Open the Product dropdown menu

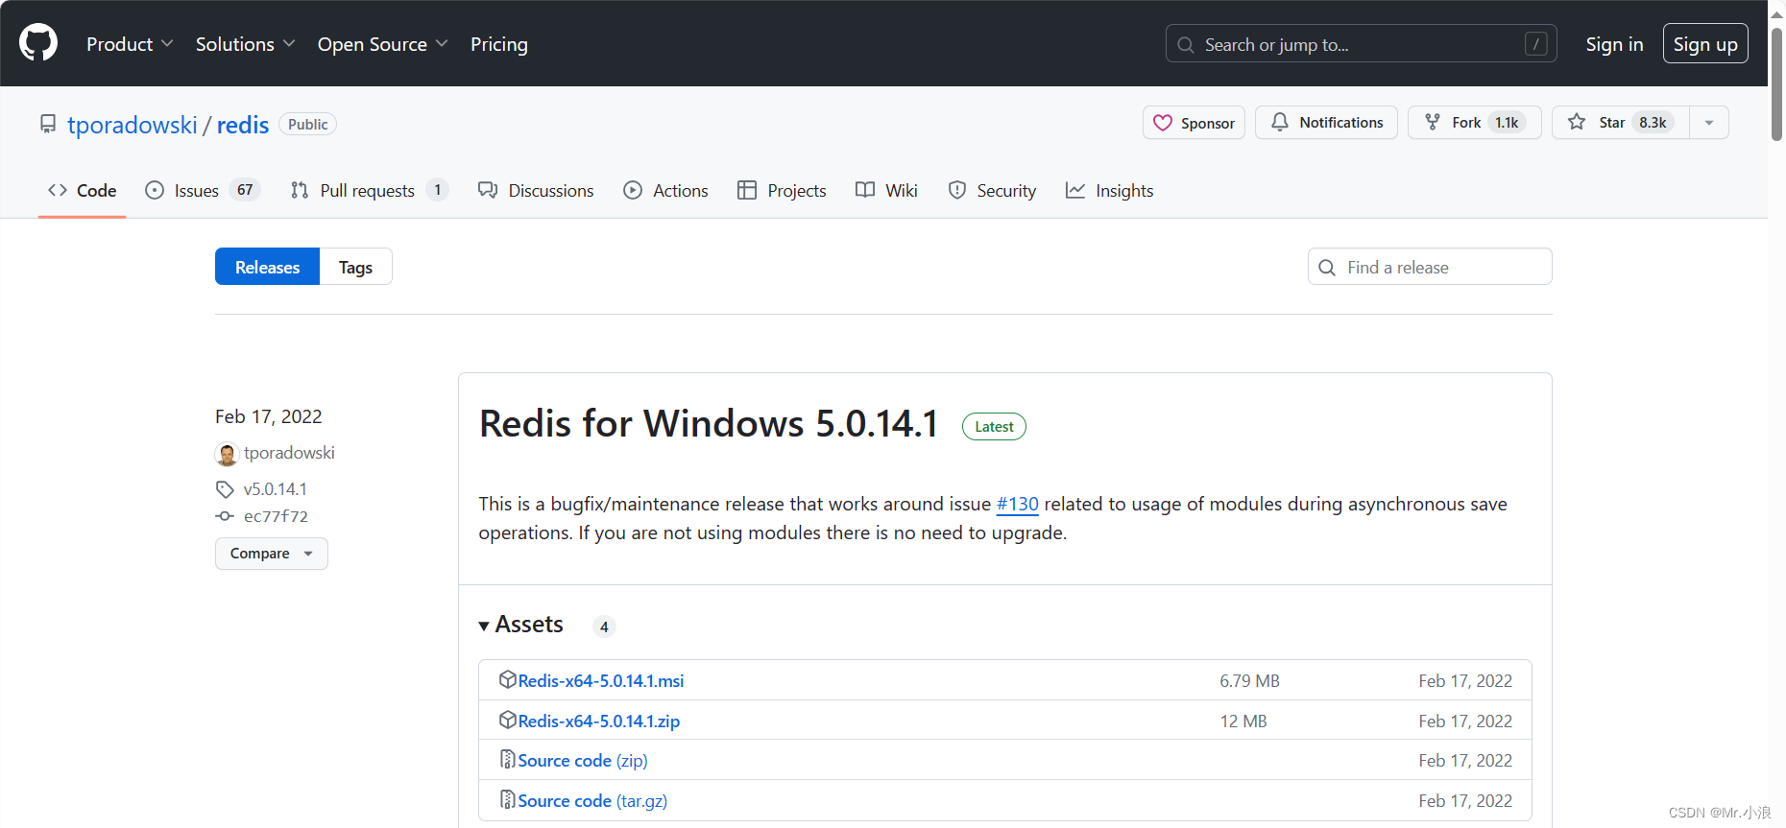coord(130,44)
